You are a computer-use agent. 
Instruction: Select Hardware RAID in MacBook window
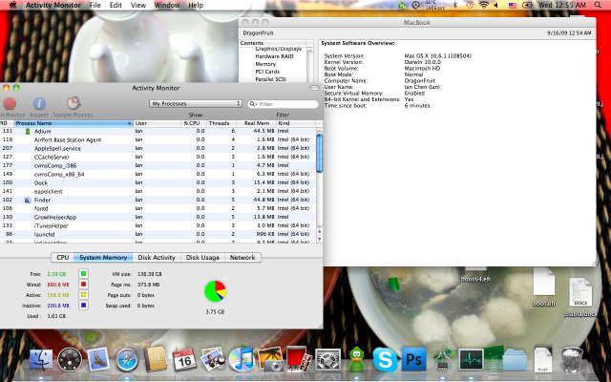click(274, 56)
